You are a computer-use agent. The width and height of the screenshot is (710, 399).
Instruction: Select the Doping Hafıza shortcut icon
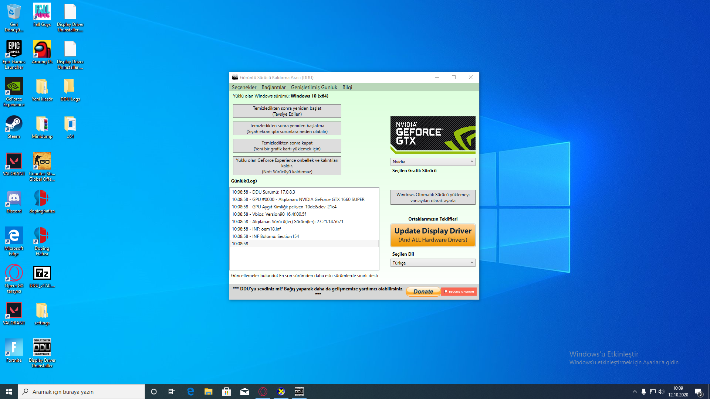click(x=42, y=241)
